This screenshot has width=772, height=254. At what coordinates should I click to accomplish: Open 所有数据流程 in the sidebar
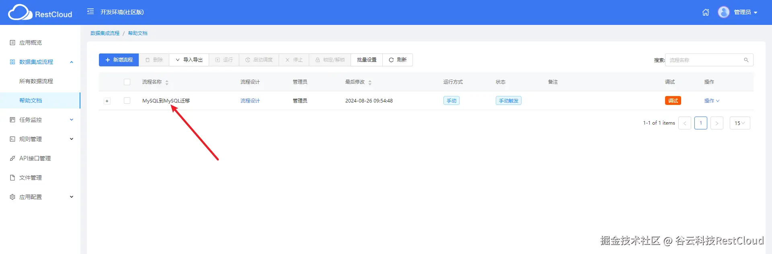(x=40, y=81)
